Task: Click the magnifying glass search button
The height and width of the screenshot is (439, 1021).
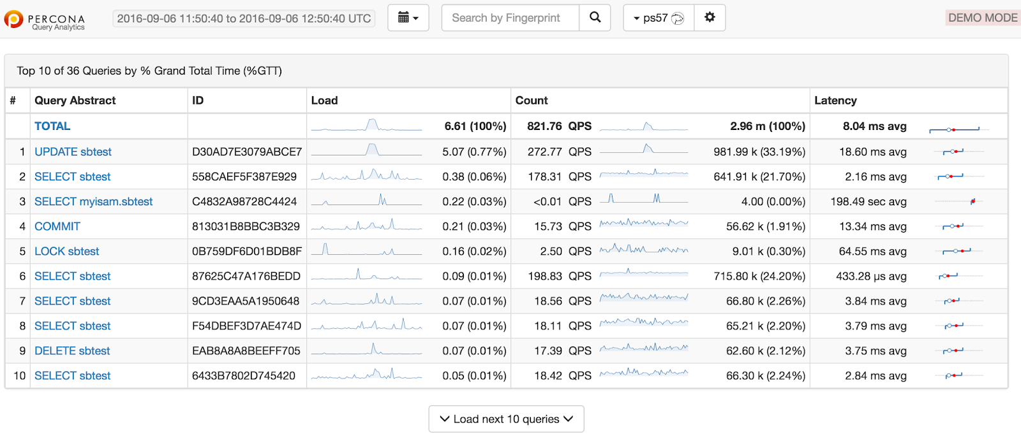Action: 595,18
